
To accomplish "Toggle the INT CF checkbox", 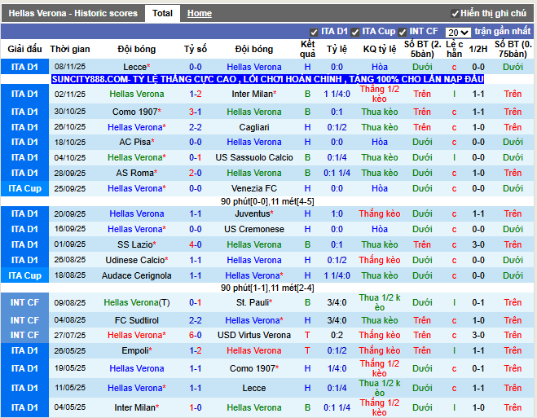I will click(x=403, y=32).
